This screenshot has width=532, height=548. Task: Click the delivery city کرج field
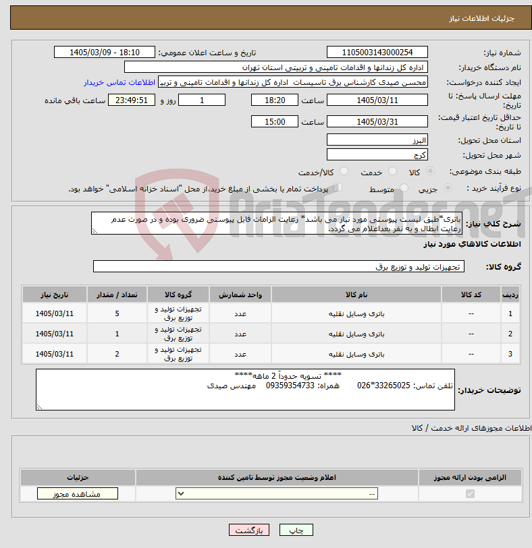pyautogui.click(x=377, y=154)
